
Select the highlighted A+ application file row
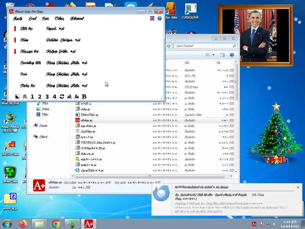(154, 120)
